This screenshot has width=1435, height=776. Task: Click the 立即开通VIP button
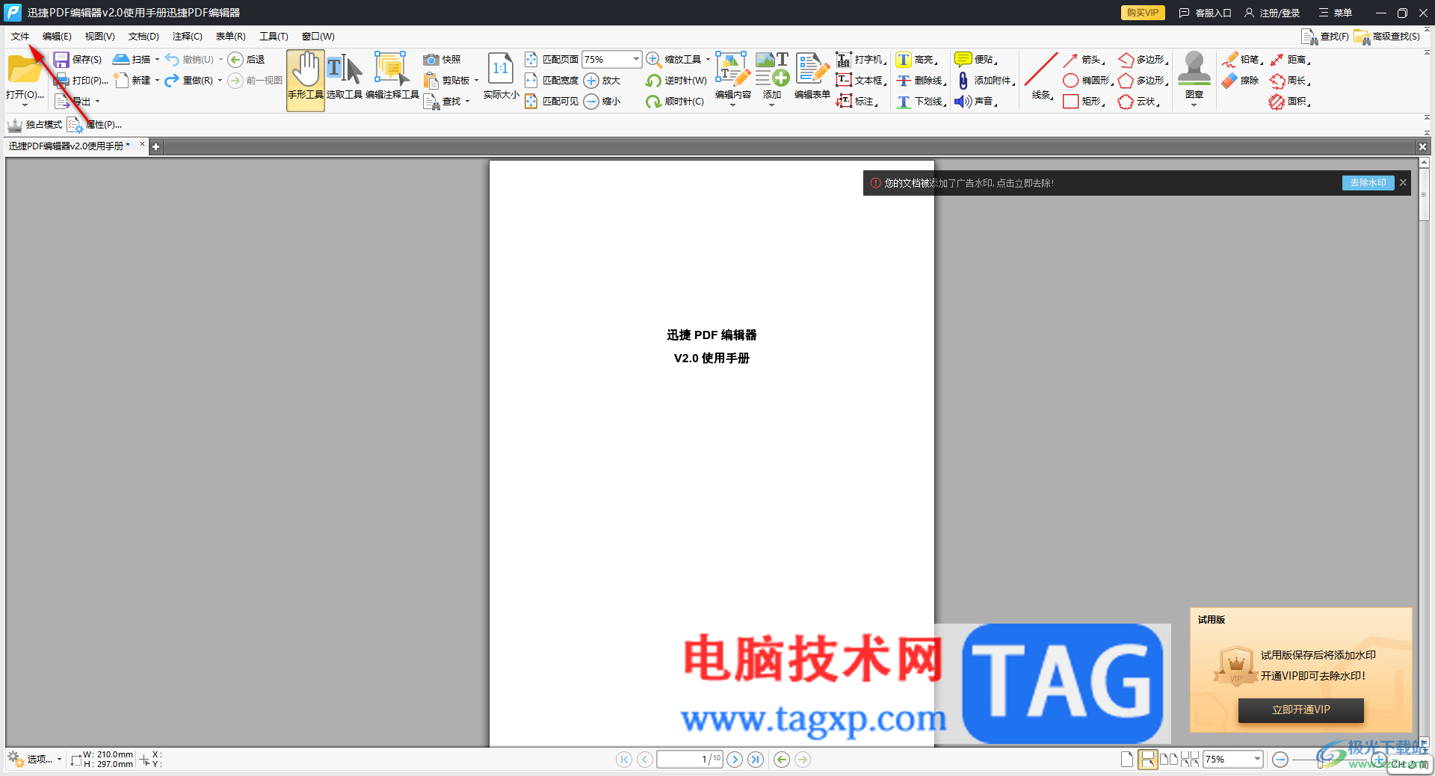tap(1301, 710)
